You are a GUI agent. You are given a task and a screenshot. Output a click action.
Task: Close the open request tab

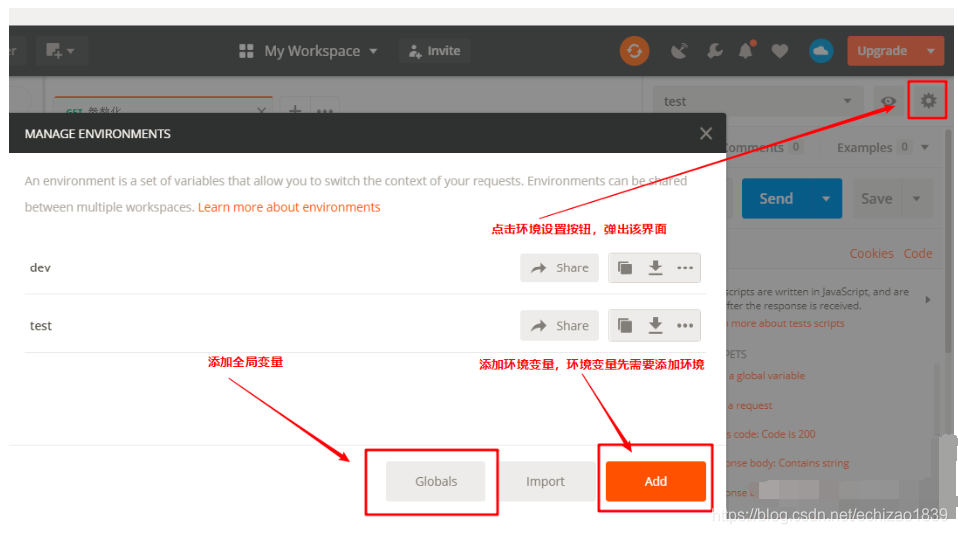[261, 109]
